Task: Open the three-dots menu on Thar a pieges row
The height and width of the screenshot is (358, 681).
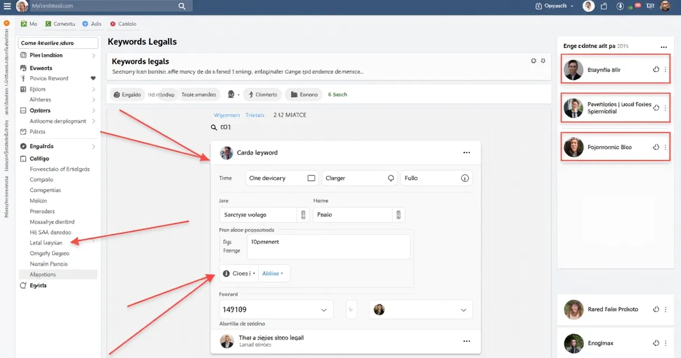Action: pyautogui.click(x=467, y=341)
